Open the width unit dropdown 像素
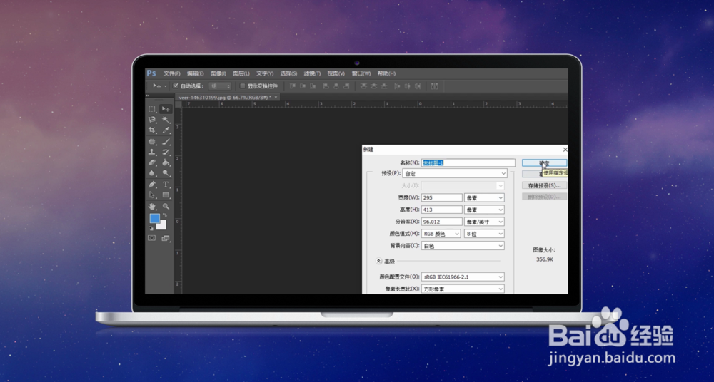The image size is (714, 382). [484, 198]
